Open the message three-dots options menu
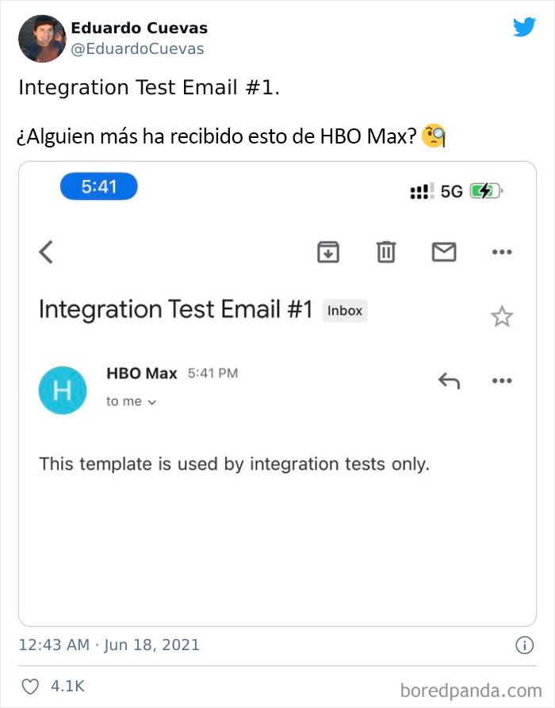Viewport: 555px width, 708px height. [x=502, y=381]
